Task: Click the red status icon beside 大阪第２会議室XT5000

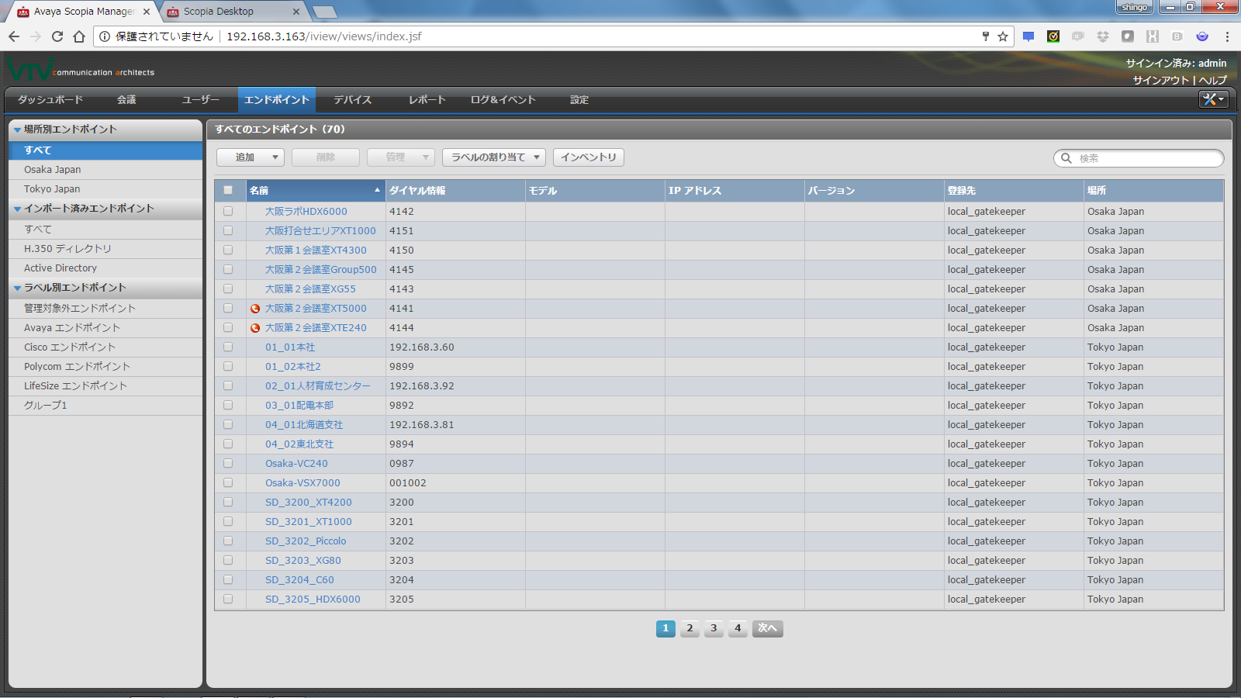Action: click(255, 309)
